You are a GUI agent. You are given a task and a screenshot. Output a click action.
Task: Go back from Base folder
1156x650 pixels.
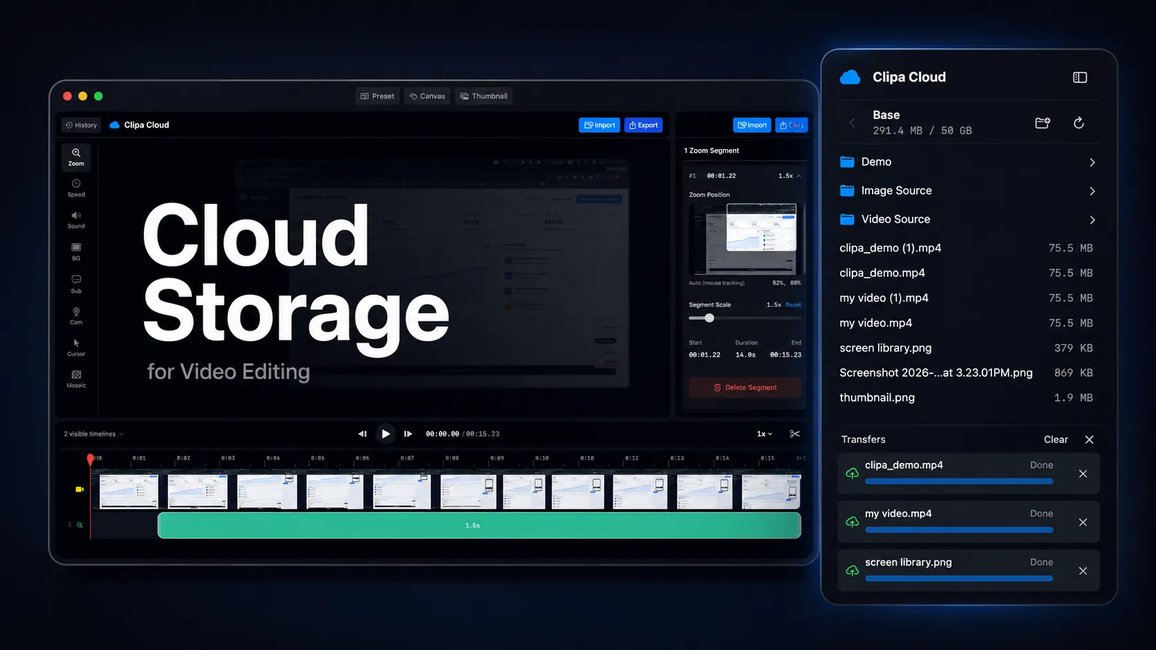coord(852,123)
